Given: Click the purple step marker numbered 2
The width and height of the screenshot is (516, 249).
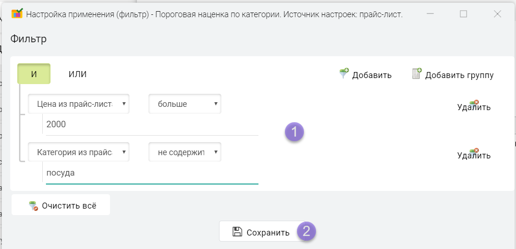Looking at the screenshot, I should pyautogui.click(x=306, y=231).
